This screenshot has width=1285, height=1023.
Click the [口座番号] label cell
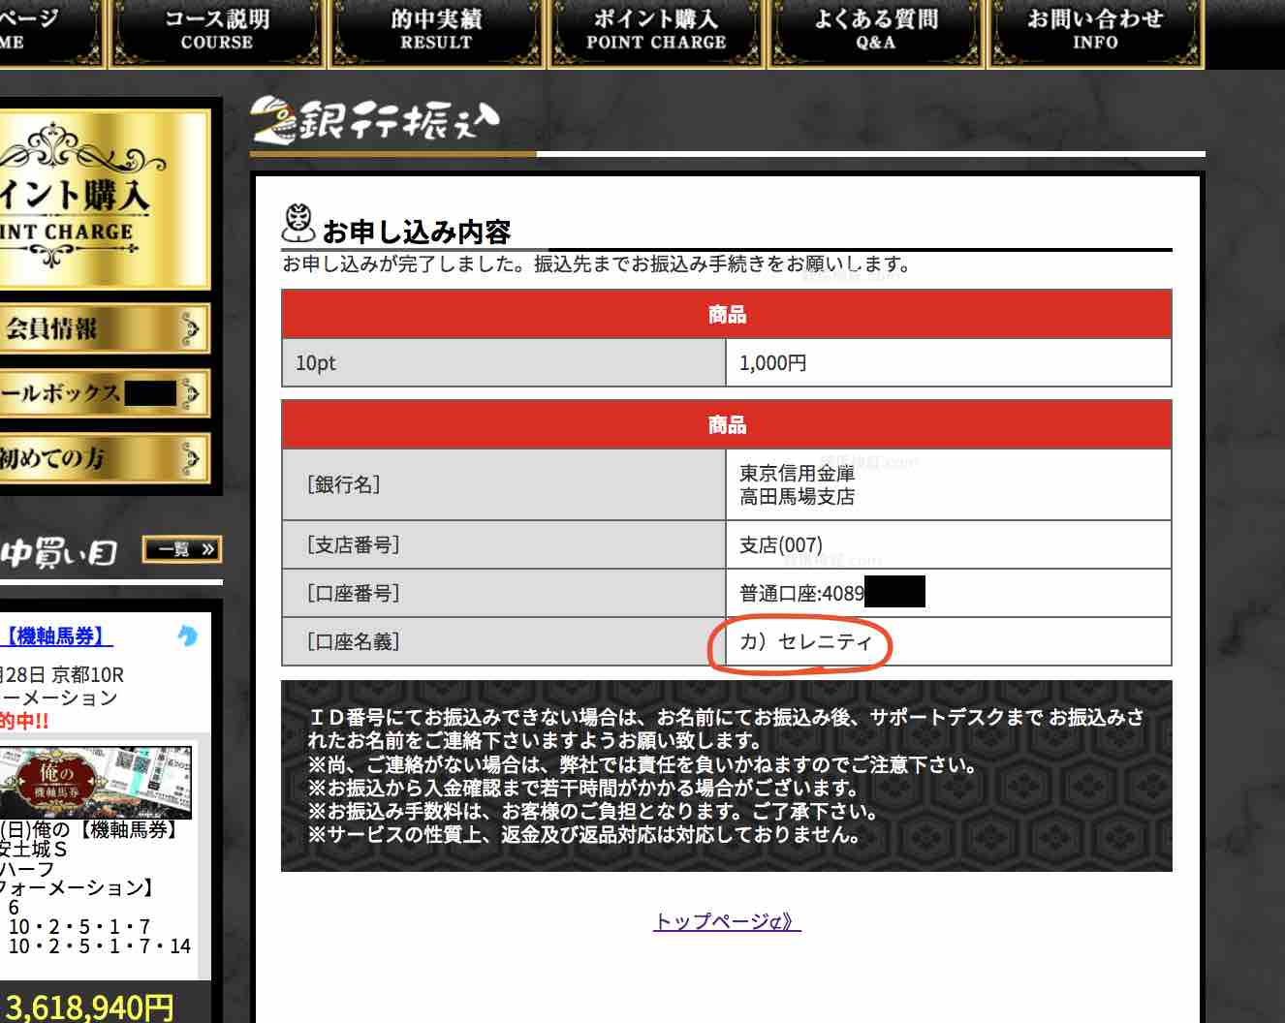click(x=503, y=593)
